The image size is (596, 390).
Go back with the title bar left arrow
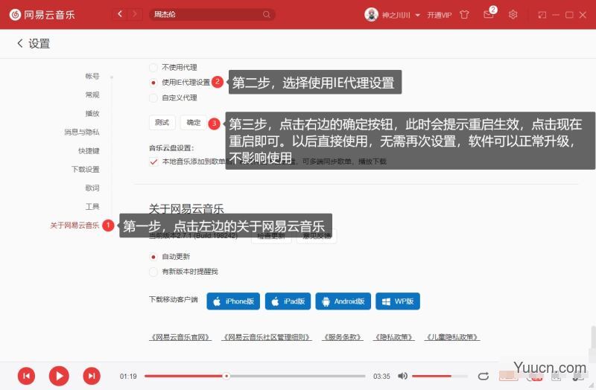[120, 14]
